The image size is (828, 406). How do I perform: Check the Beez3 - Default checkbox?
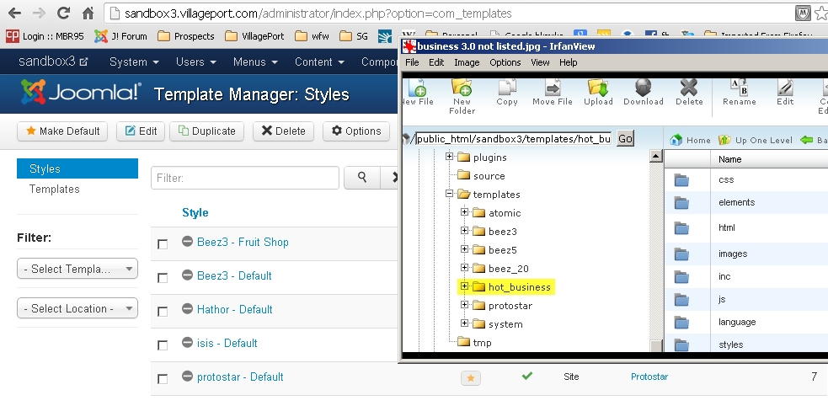pyautogui.click(x=163, y=278)
